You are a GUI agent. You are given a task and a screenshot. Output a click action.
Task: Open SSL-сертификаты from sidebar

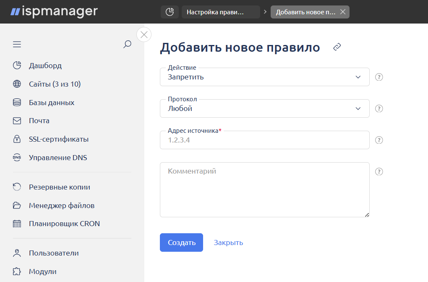[58, 140]
